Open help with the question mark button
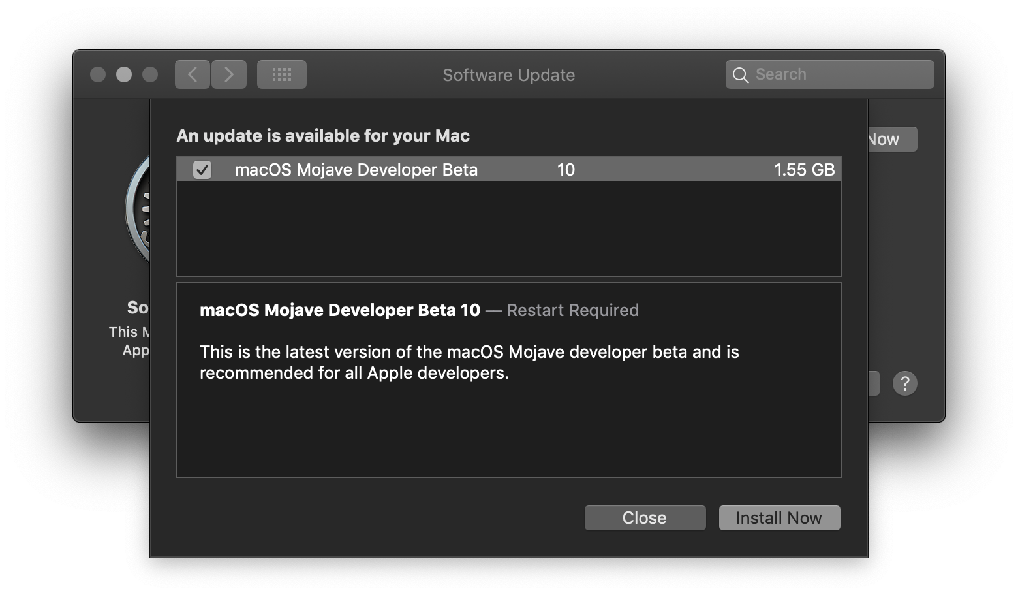The height and width of the screenshot is (593, 1018). click(905, 383)
